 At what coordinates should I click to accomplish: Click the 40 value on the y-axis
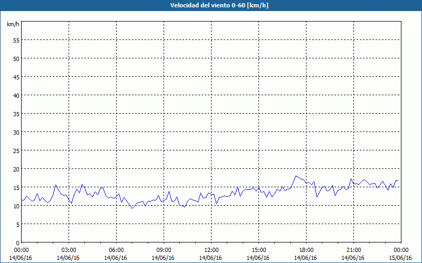click(x=16, y=96)
